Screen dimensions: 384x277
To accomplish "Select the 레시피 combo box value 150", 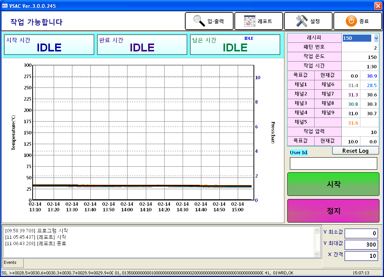I will (x=357, y=38).
